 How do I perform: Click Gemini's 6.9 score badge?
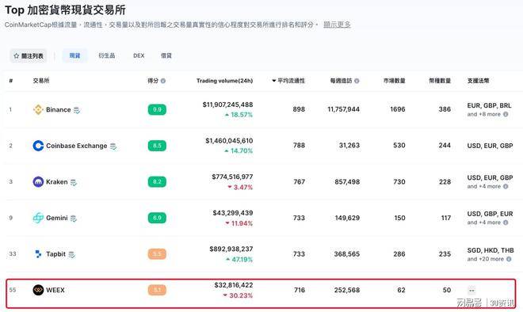(157, 218)
